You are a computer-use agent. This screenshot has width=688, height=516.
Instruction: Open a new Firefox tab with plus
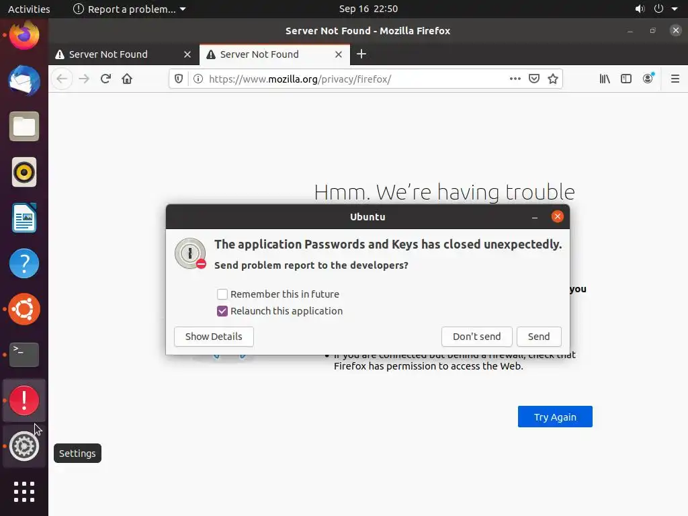point(361,54)
